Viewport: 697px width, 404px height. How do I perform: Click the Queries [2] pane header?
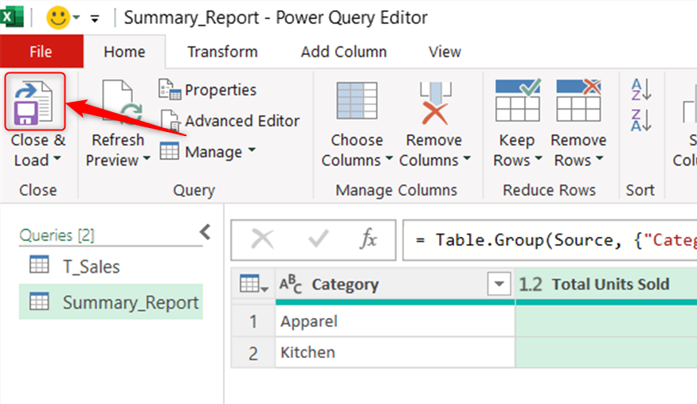click(x=57, y=235)
